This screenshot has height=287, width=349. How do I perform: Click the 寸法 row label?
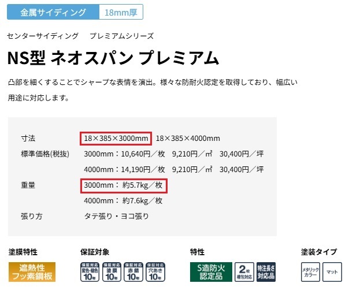(x=28, y=139)
